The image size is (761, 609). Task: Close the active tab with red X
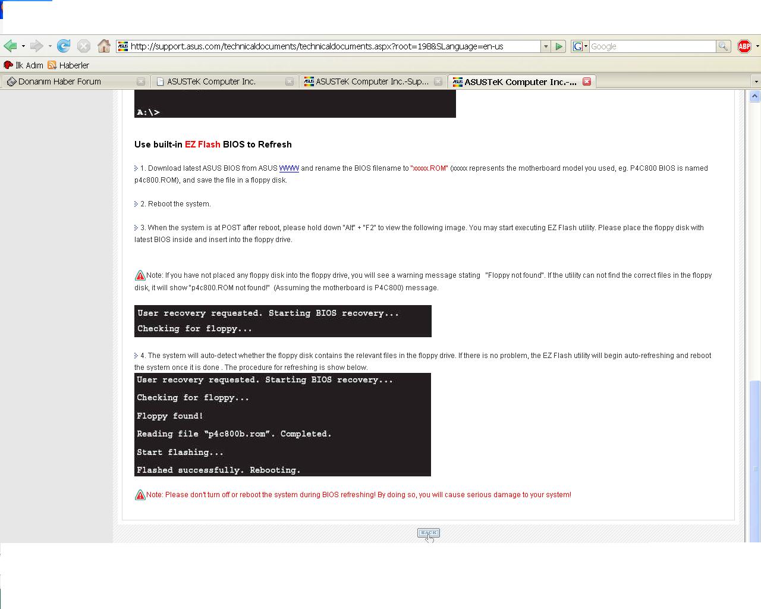coord(587,81)
